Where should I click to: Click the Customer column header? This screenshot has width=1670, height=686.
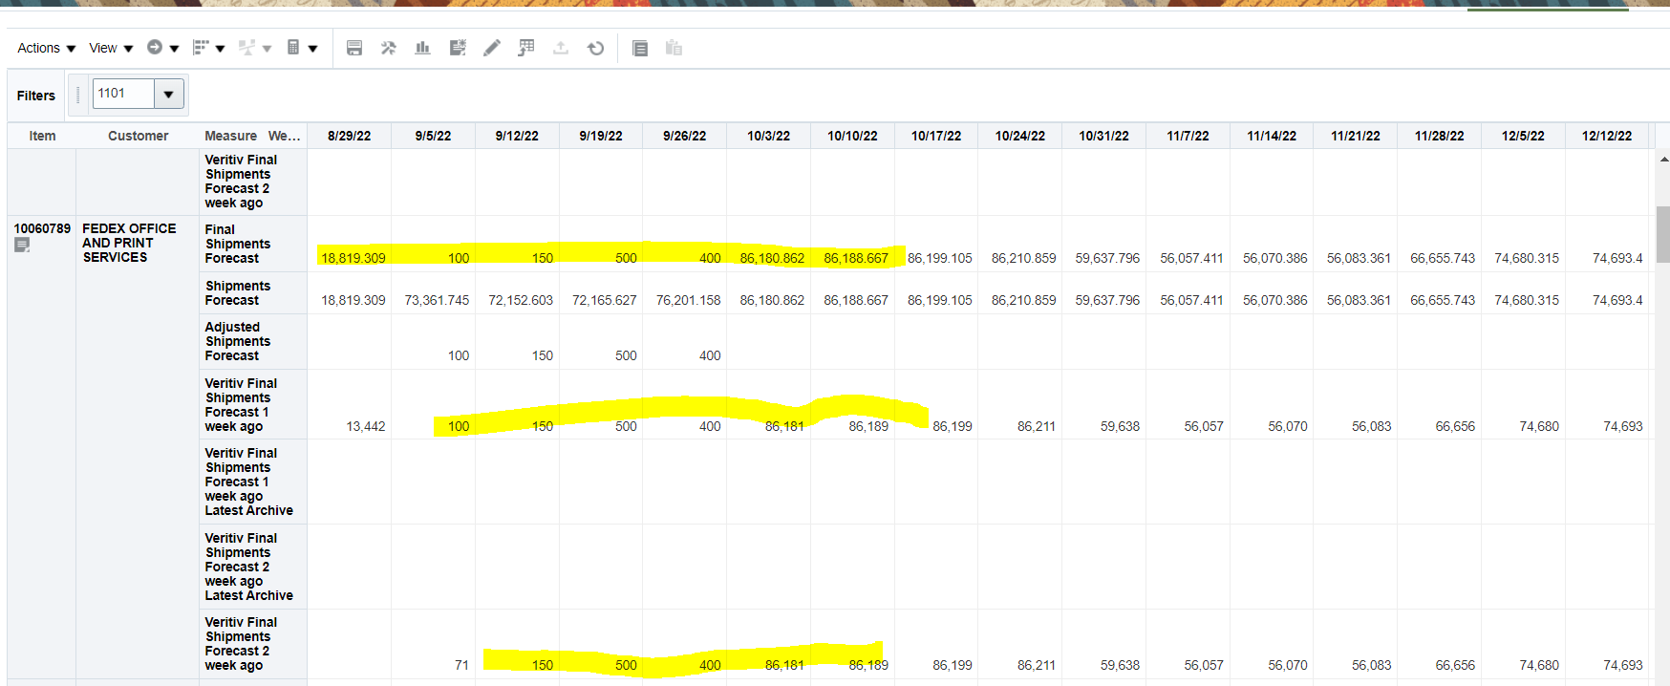tap(139, 136)
